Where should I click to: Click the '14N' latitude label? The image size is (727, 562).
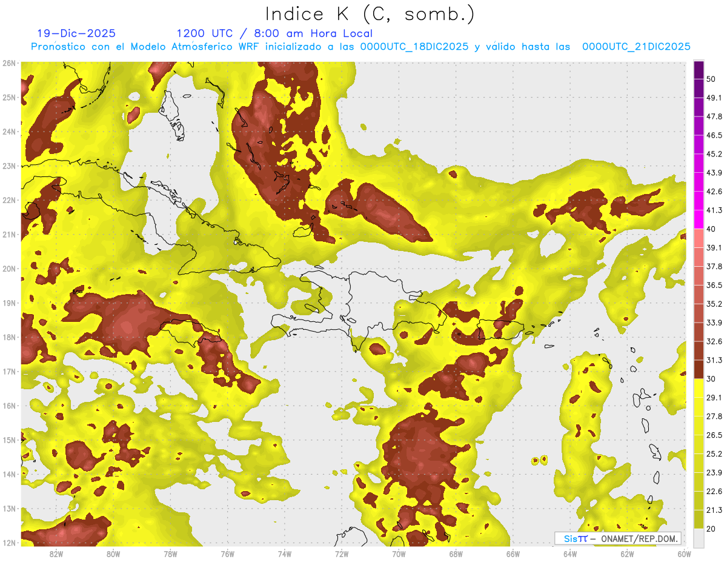tap(8, 474)
